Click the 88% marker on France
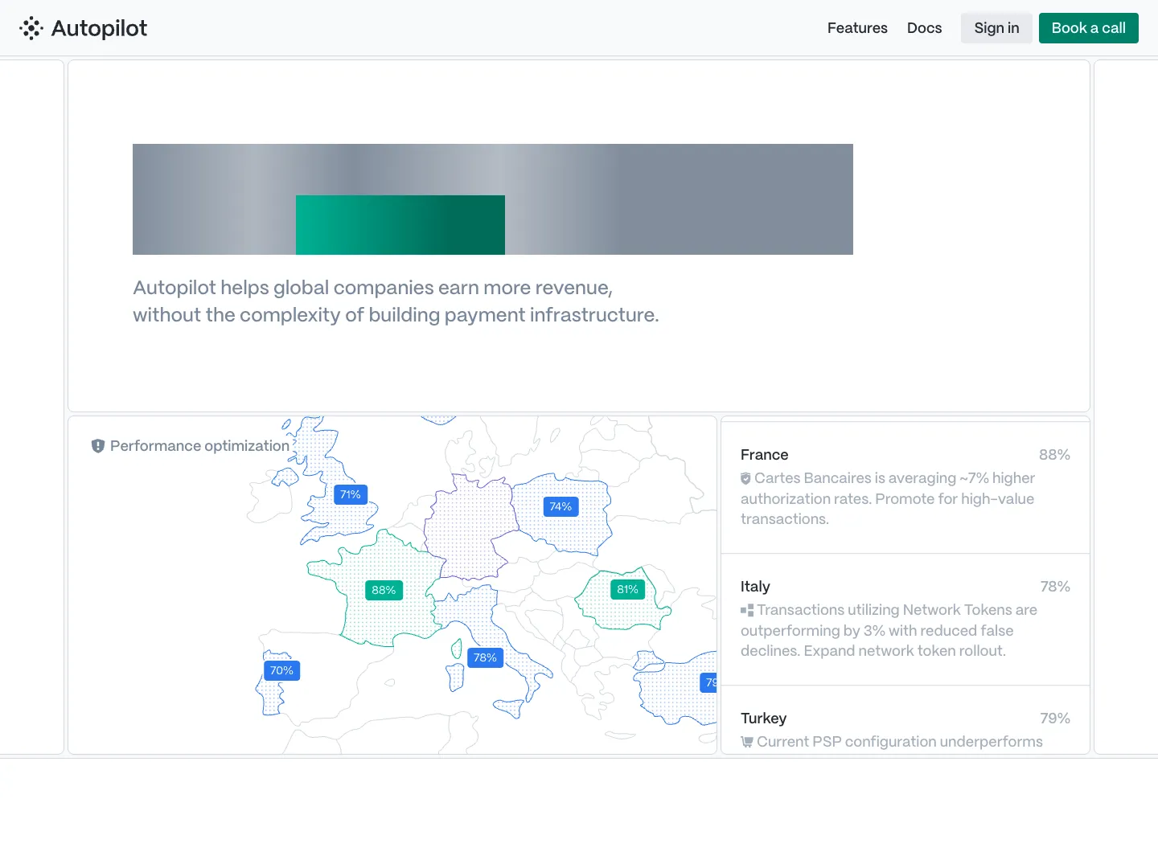1158x868 pixels. point(384,590)
